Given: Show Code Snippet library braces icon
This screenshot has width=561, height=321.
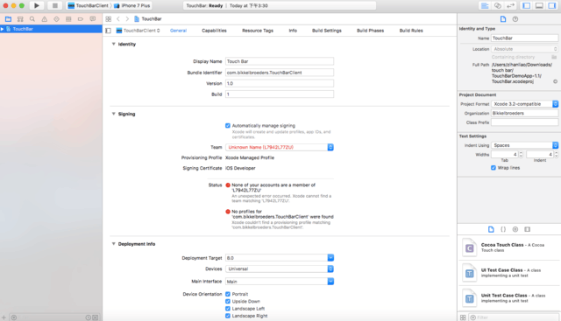Looking at the screenshot, I should click(503, 229).
